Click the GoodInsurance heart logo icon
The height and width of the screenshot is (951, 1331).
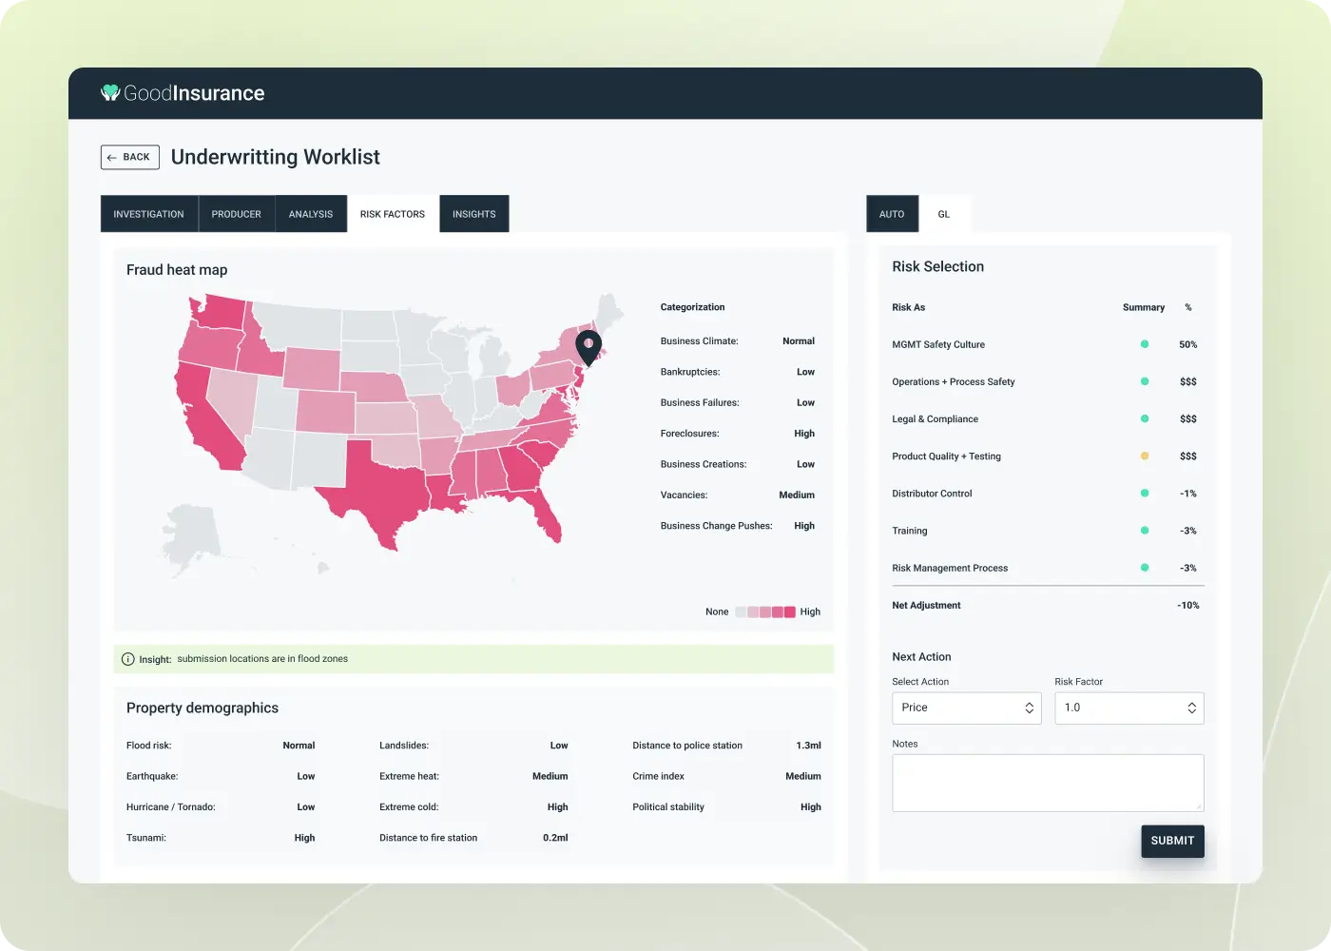[x=110, y=92]
